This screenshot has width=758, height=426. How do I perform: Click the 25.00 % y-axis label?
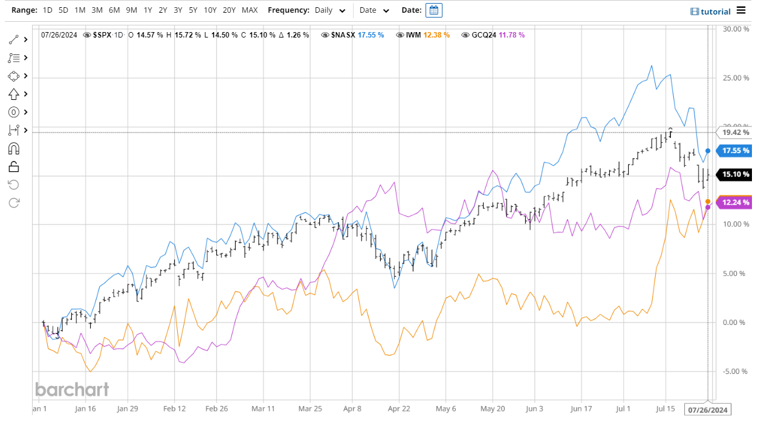(735, 78)
